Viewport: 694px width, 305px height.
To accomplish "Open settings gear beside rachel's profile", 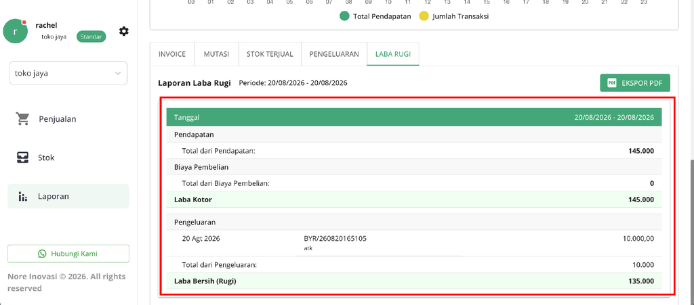I will [x=124, y=31].
